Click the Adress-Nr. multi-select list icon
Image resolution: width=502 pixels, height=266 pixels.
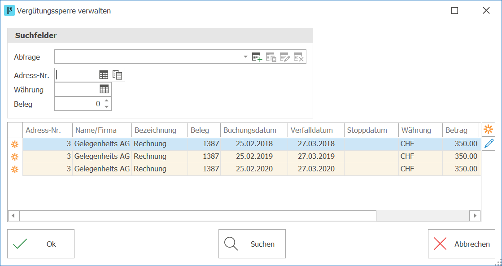point(118,75)
